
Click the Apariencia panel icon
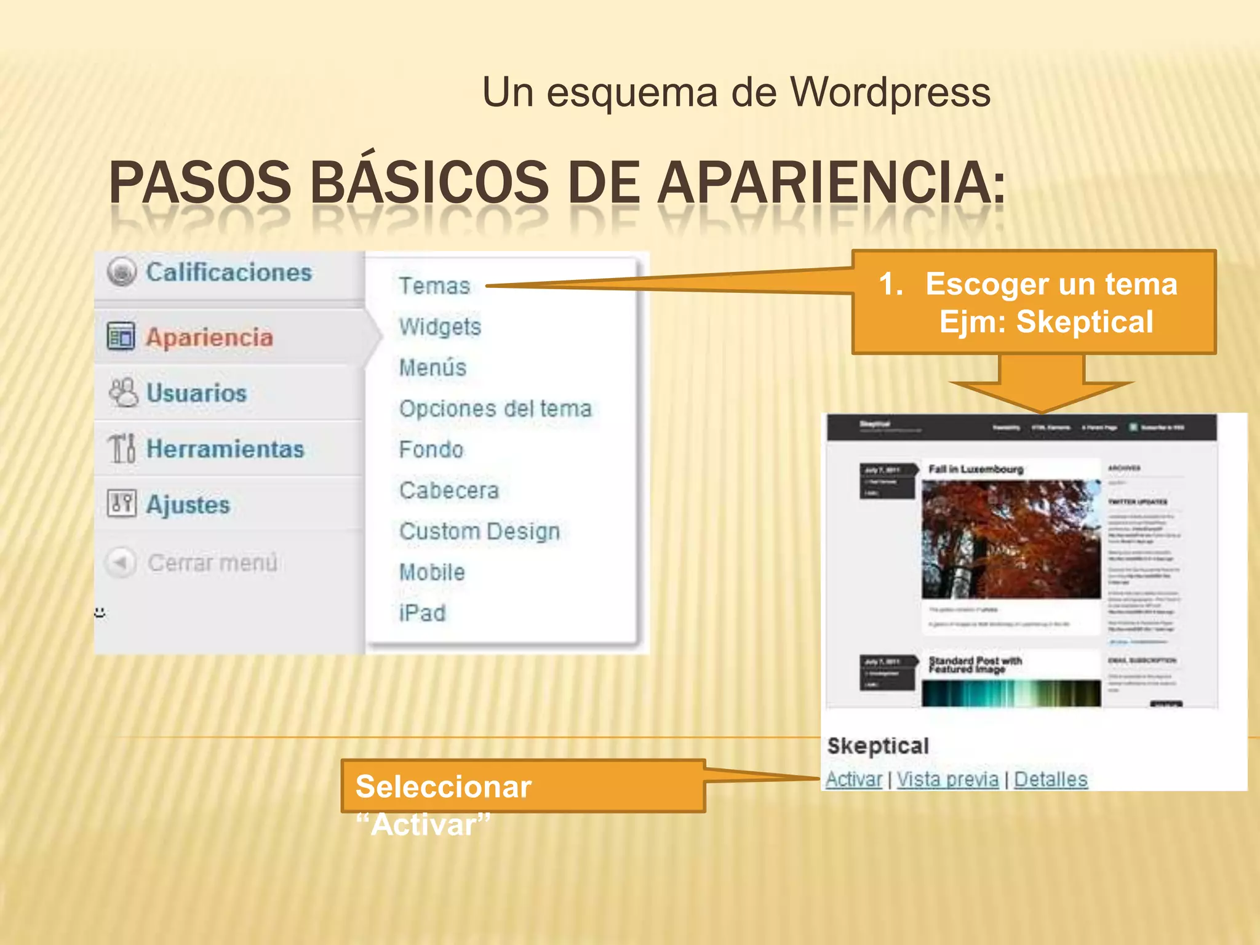[x=121, y=337]
